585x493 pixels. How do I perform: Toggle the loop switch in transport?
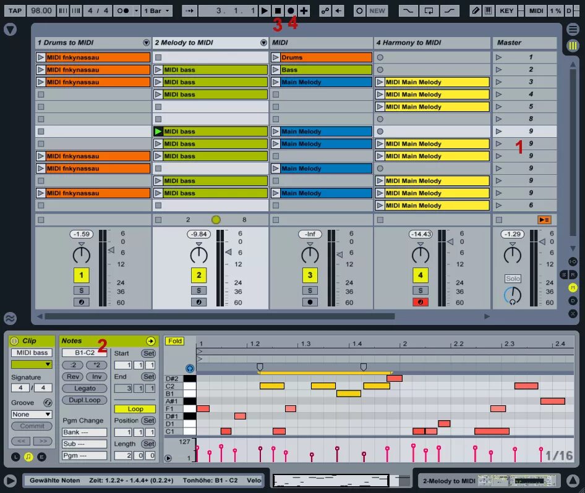429,11
